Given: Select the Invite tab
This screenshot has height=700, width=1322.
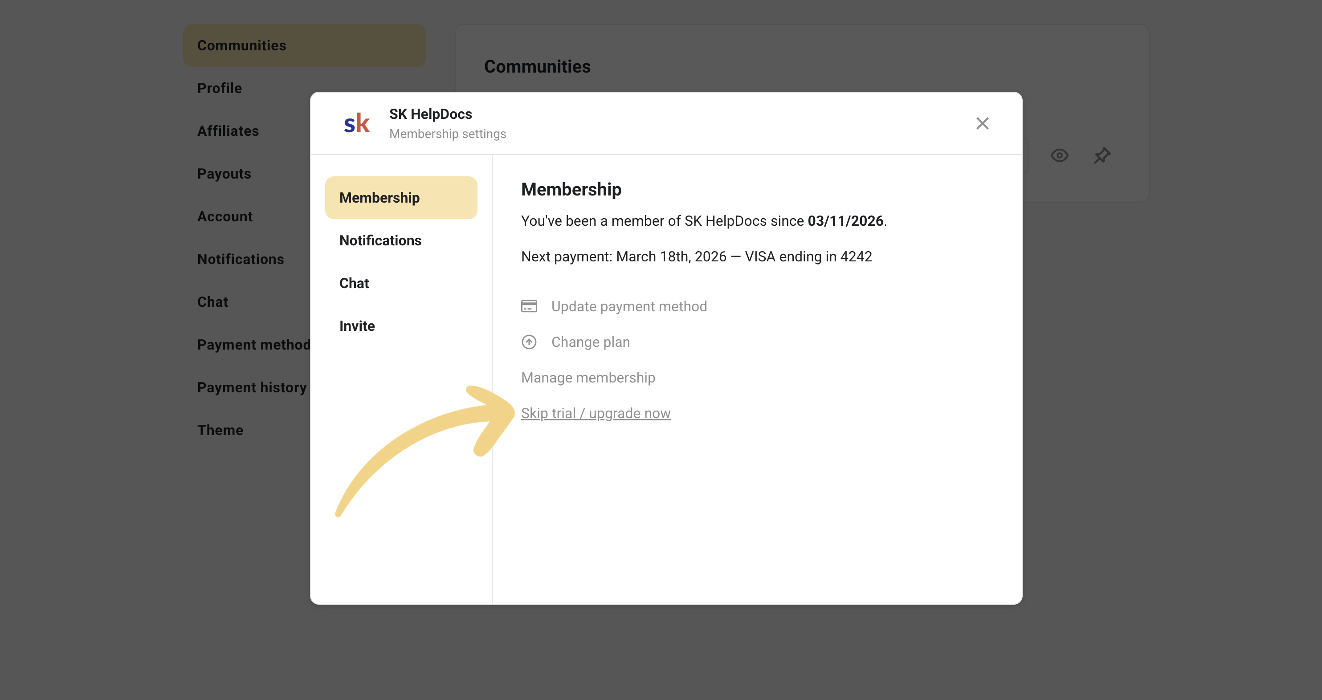Looking at the screenshot, I should click(357, 326).
